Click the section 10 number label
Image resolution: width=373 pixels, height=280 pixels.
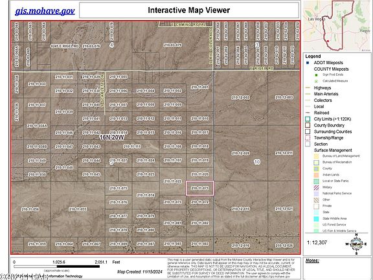click(257, 162)
